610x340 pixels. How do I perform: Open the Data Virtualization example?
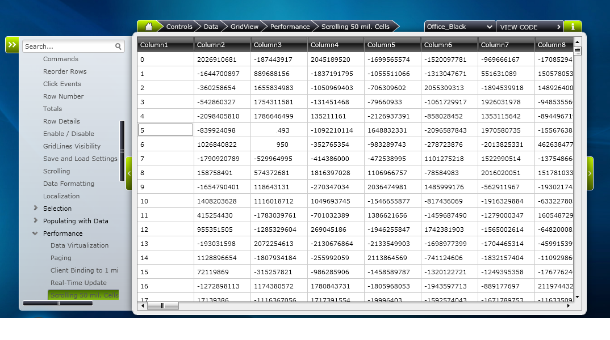(x=80, y=245)
